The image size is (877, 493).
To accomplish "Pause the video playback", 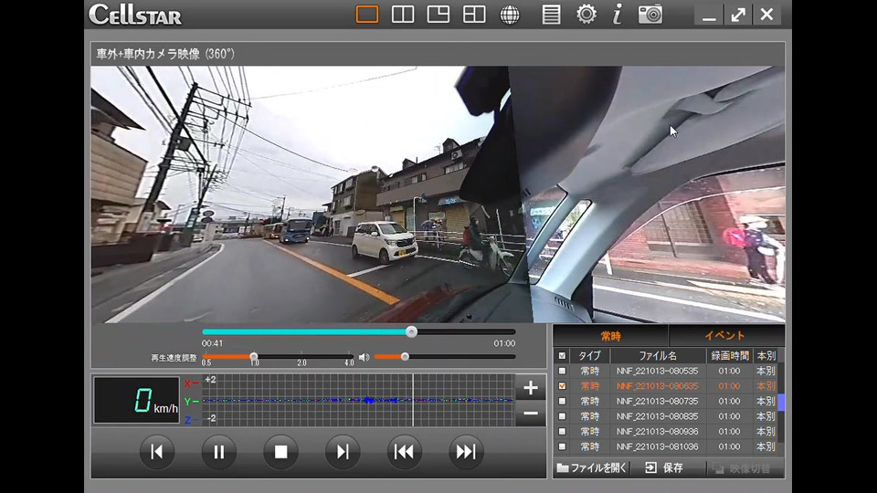I will (x=219, y=451).
